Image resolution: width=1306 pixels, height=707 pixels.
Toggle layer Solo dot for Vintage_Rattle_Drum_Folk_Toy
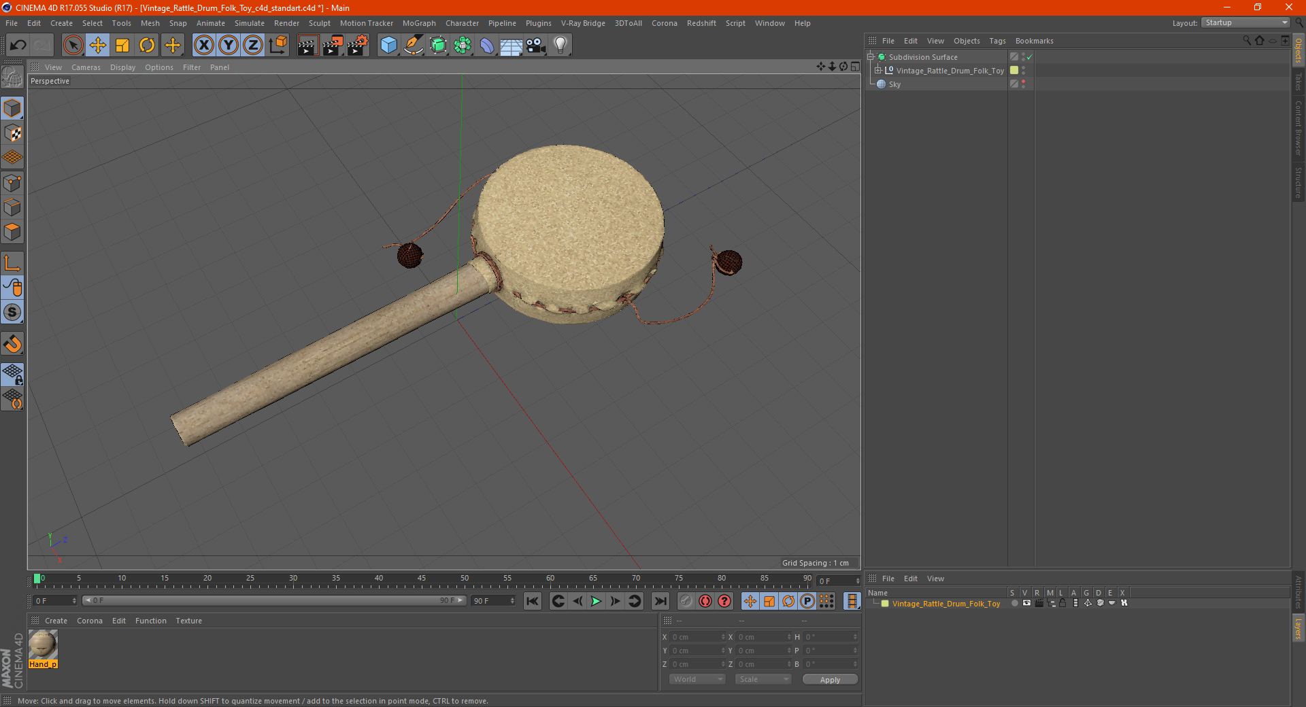(x=1014, y=603)
